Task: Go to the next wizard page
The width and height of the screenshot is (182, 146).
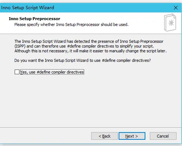Action: pos(132,136)
